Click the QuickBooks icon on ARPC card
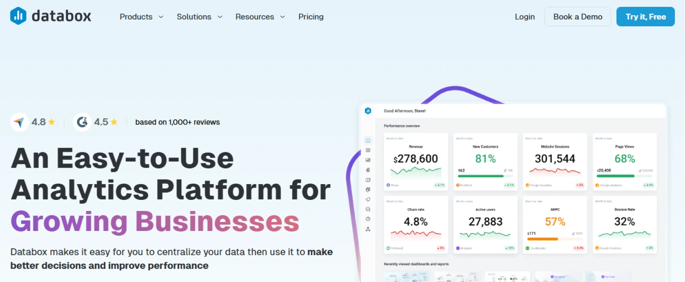The width and height of the screenshot is (685, 282). (528, 248)
